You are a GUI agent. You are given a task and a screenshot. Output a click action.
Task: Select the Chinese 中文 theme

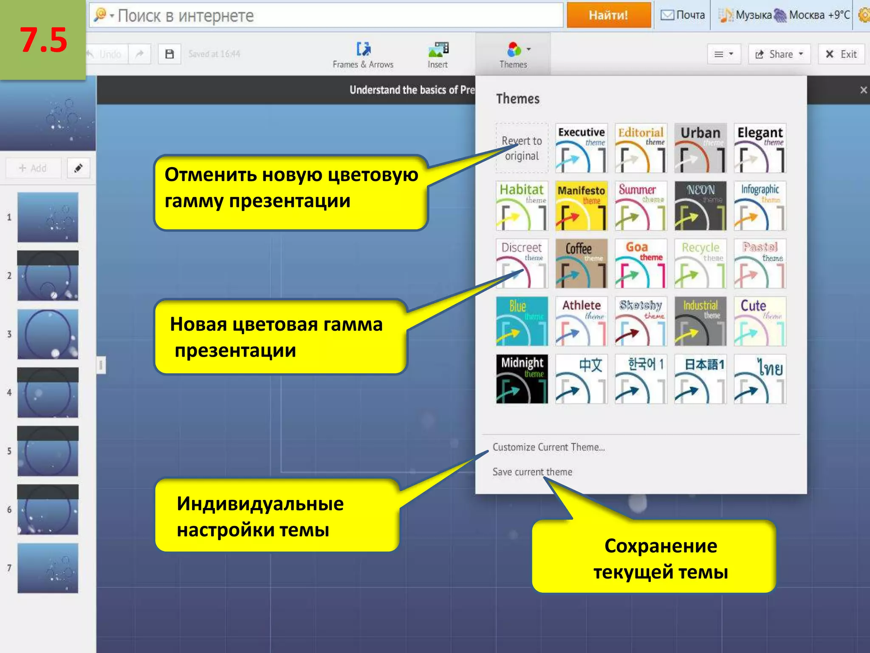581,379
